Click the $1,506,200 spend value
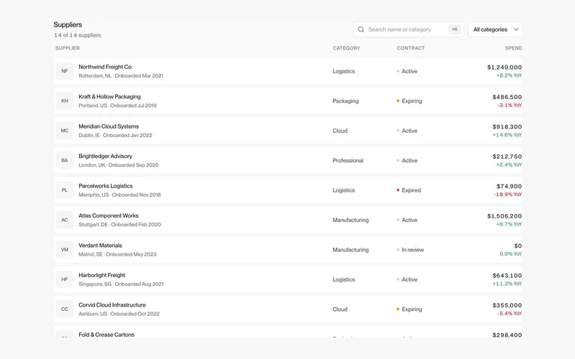The width and height of the screenshot is (575, 359). coord(505,216)
